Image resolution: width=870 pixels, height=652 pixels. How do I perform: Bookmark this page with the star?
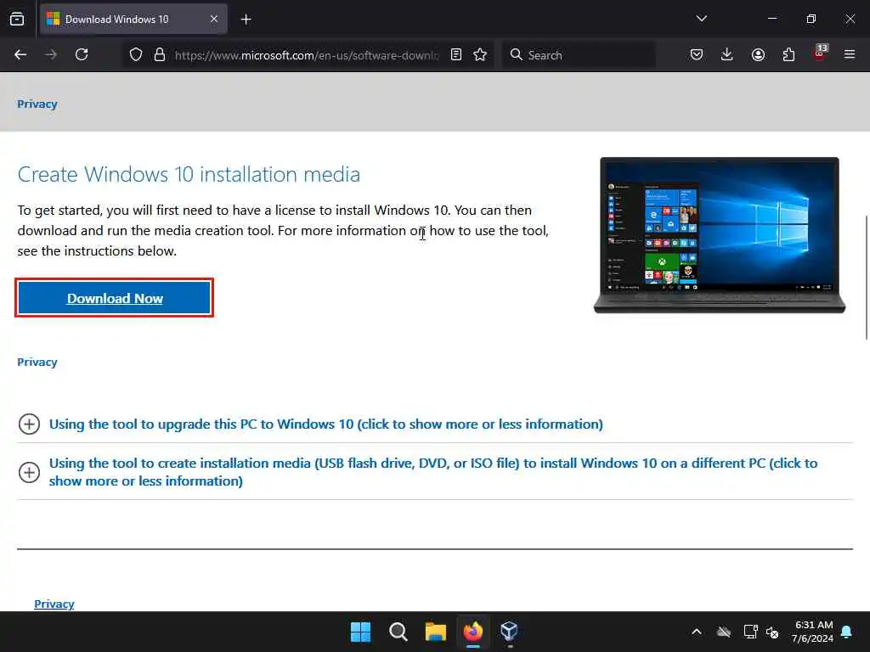pos(481,55)
